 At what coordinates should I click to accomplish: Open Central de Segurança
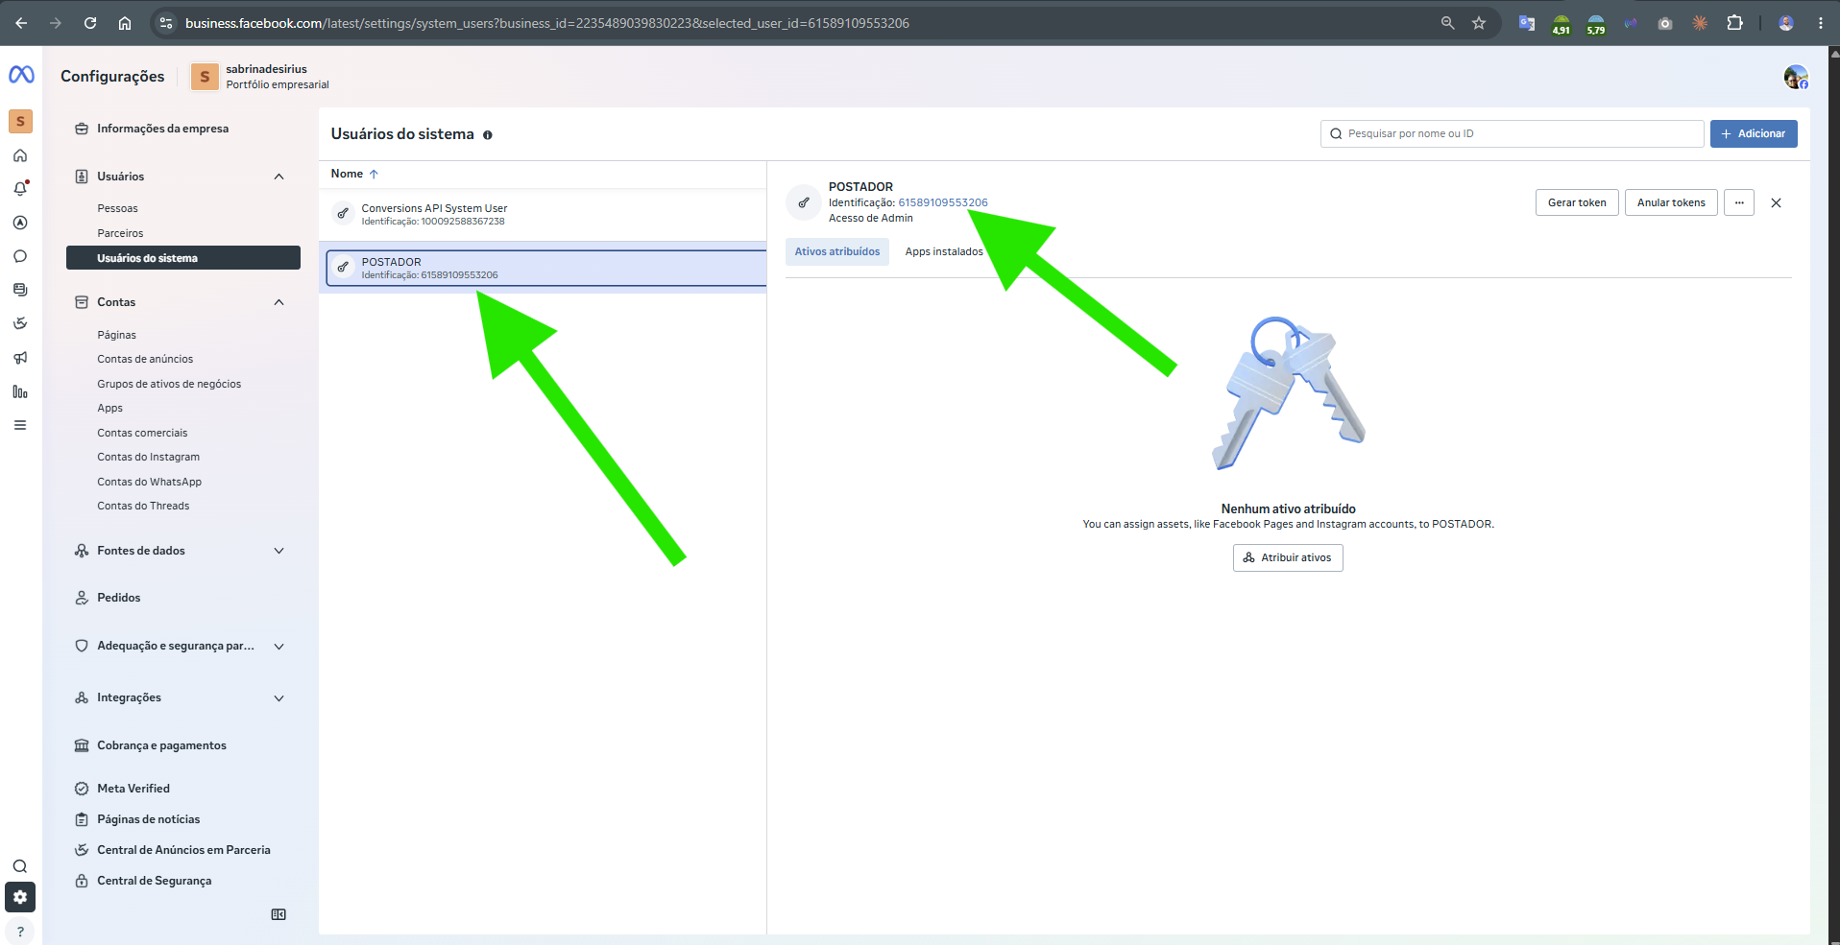154,881
